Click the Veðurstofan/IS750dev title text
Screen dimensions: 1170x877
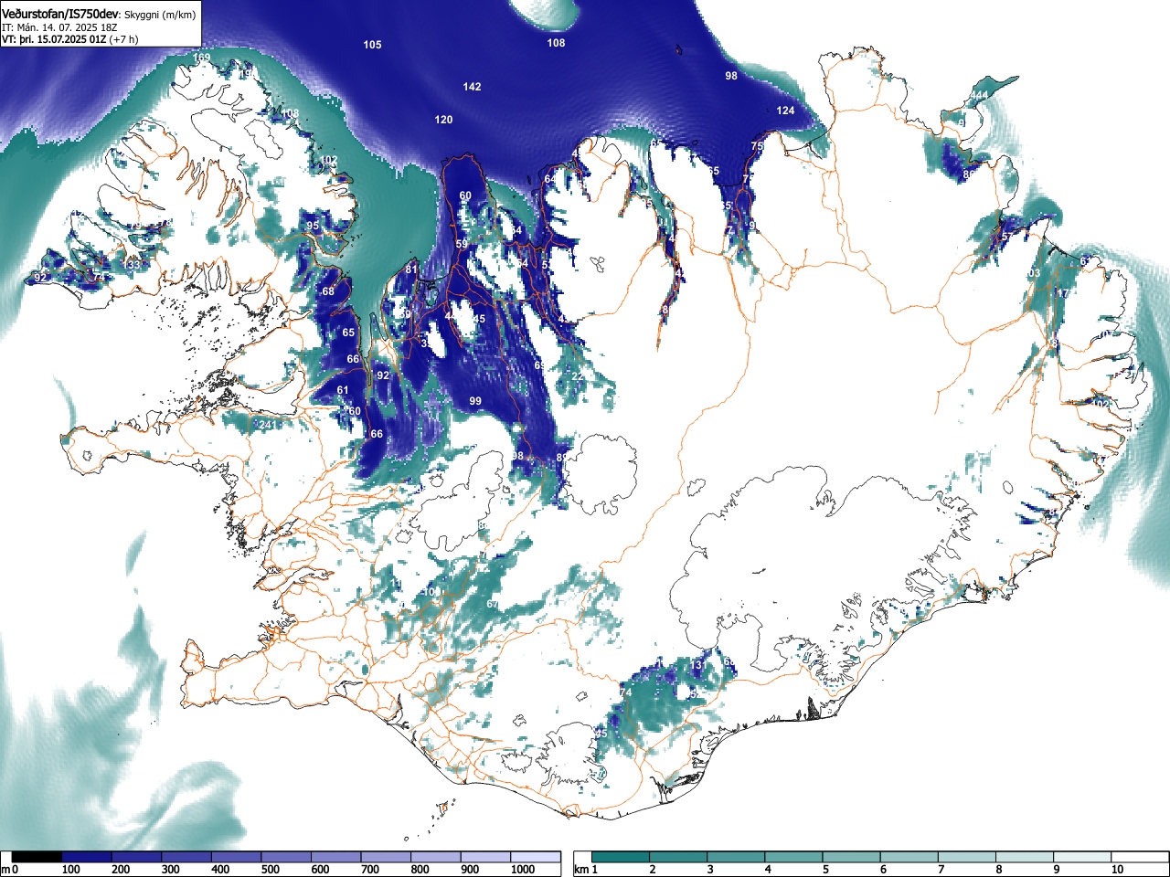(x=60, y=14)
